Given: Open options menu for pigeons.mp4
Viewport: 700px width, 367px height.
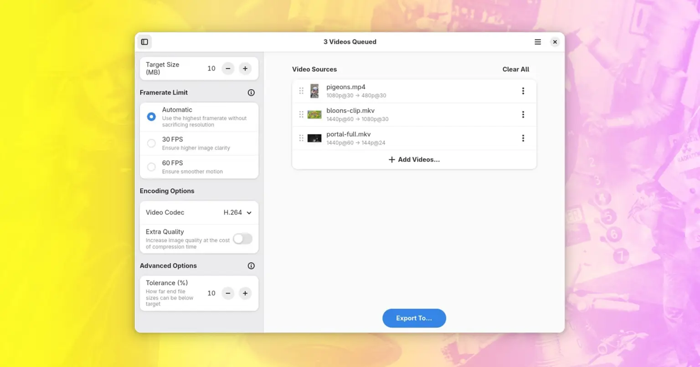Looking at the screenshot, I should click(x=523, y=91).
